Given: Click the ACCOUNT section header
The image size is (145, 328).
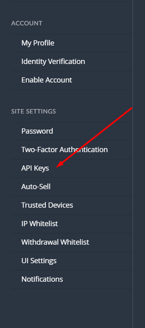Looking at the screenshot, I should coord(27,23).
